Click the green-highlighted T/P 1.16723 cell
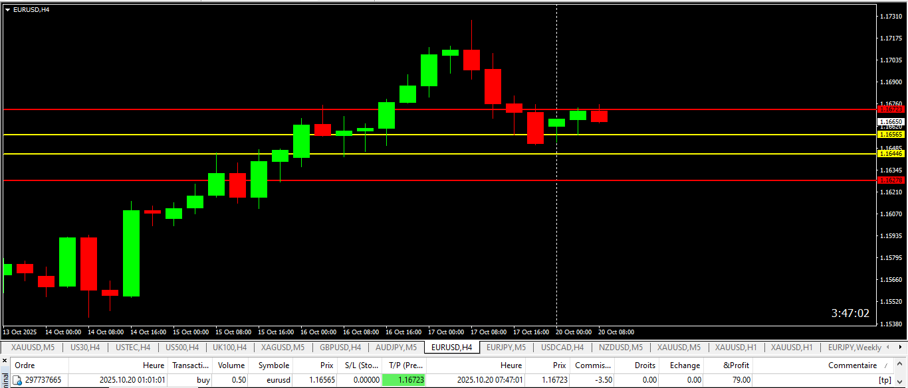Viewport: 908px width, 388px height. pyautogui.click(x=404, y=380)
